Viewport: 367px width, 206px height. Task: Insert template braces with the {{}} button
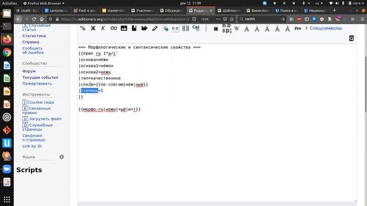coord(186,28)
